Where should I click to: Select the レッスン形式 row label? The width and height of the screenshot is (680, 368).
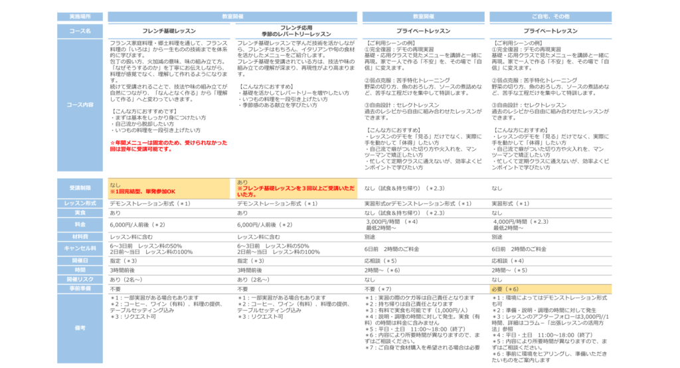tap(79, 203)
